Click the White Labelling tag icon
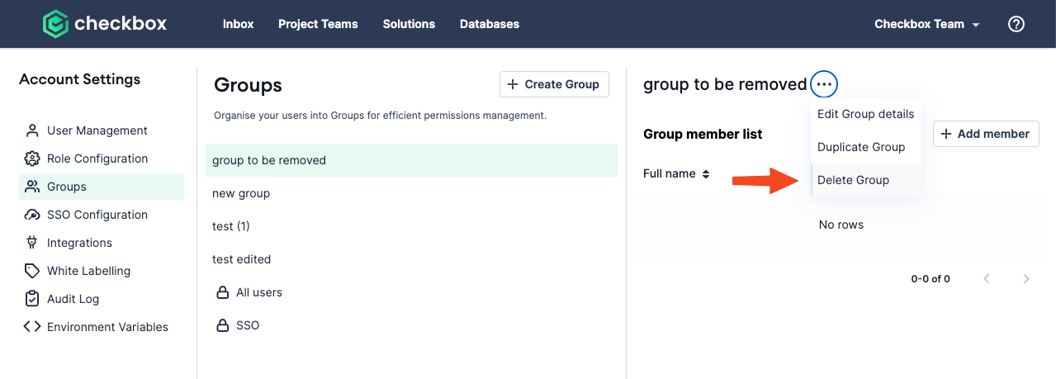The width and height of the screenshot is (1056, 379). [32, 271]
